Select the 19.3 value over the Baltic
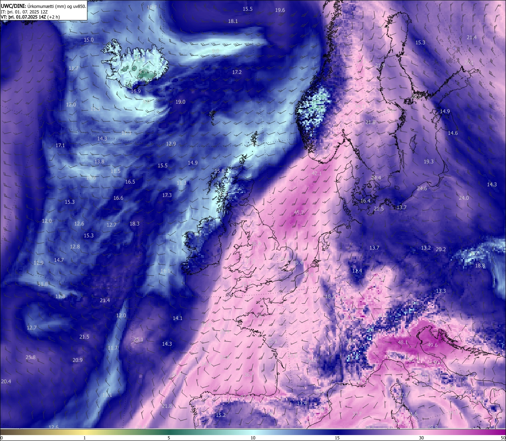This screenshot has height=441, width=506. coord(429,162)
